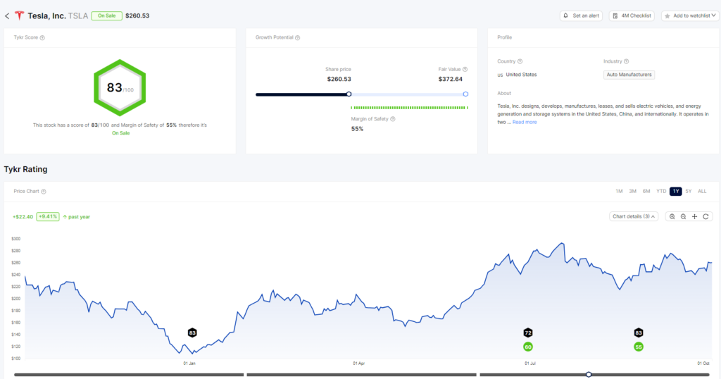The width and height of the screenshot is (721, 379).
Task: Click Fair Value help question icon
Action: click(x=465, y=69)
